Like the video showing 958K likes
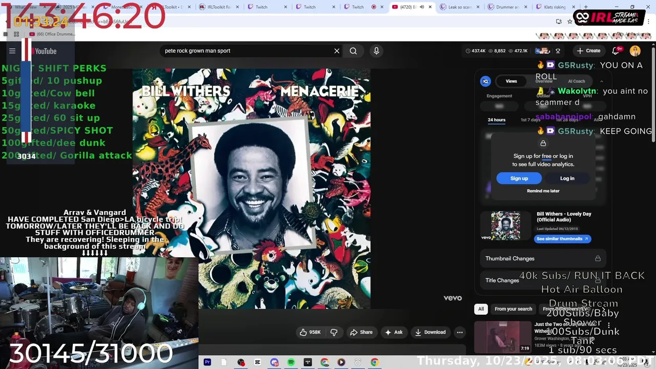Viewport: 656px width, 369px height. tap(310, 332)
